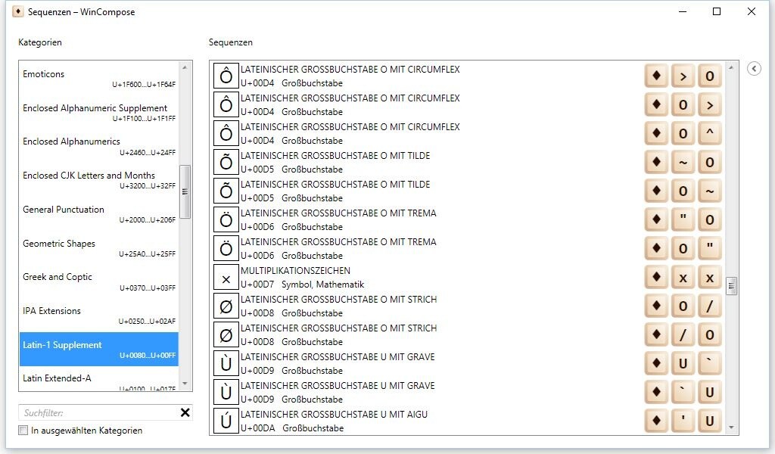This screenshot has width=775, height=454.
Task: Click the '/' key in the O-then-slash Ø sequence
Action: [710, 306]
